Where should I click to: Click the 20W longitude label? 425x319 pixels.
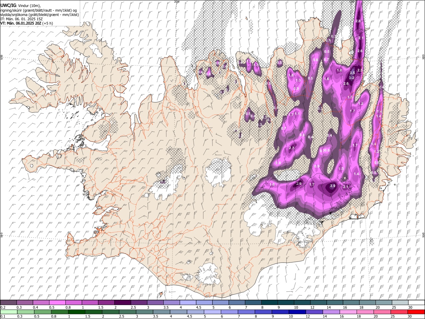click(x=177, y=2)
